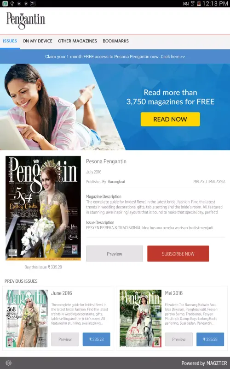The width and height of the screenshot is (230, 369).
Task: Open the ON MY DEVICE tab
Action: coord(38,41)
